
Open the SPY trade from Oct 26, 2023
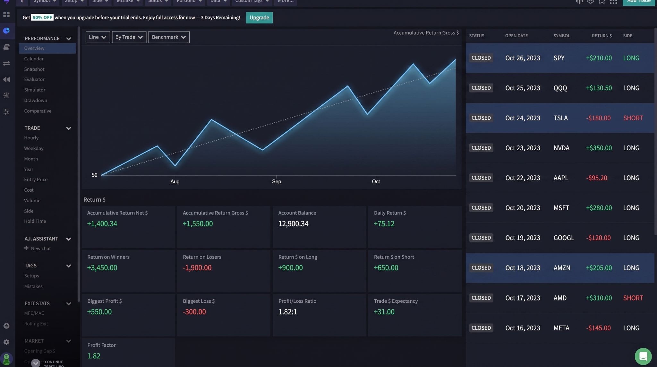point(560,58)
